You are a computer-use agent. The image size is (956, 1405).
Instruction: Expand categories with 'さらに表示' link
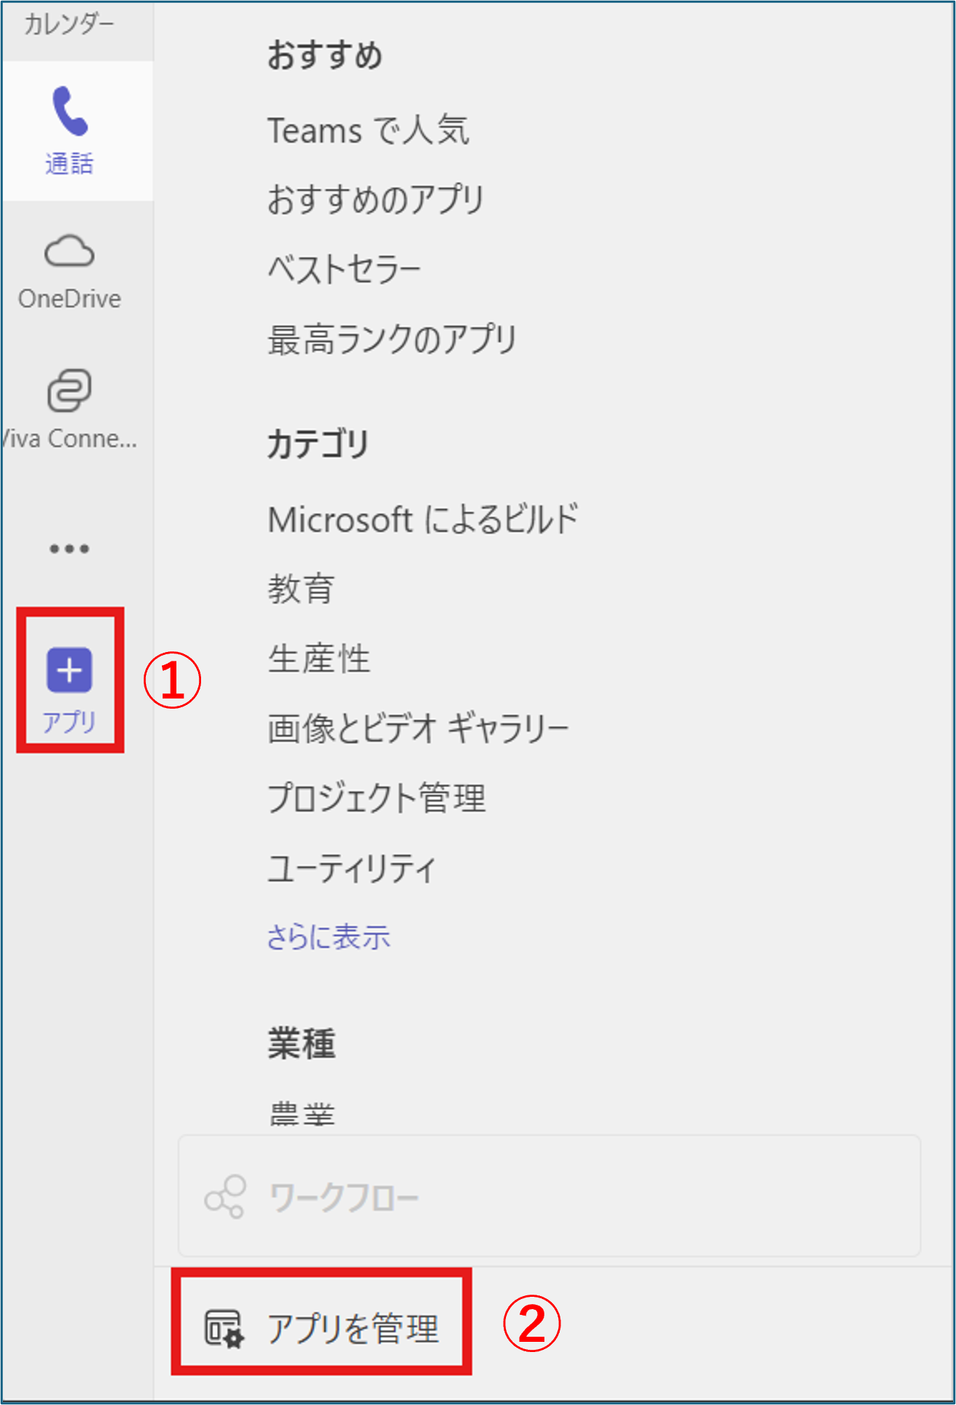(x=328, y=937)
